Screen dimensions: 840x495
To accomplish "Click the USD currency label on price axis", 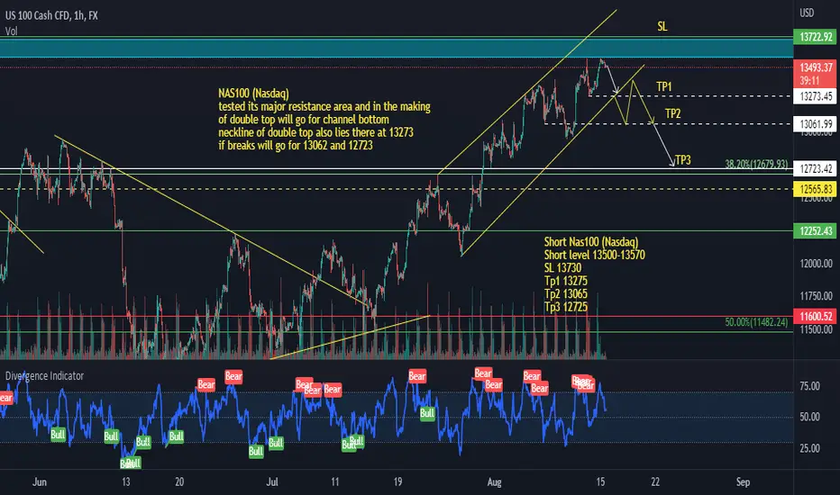I will (807, 13).
